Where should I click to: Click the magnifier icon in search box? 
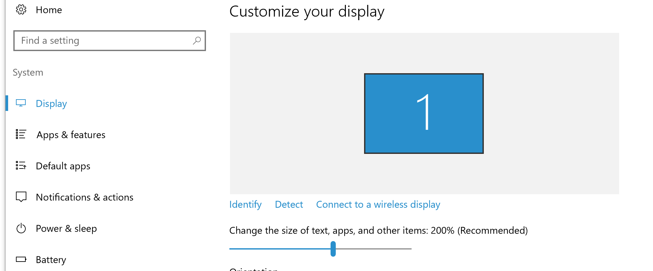(197, 41)
